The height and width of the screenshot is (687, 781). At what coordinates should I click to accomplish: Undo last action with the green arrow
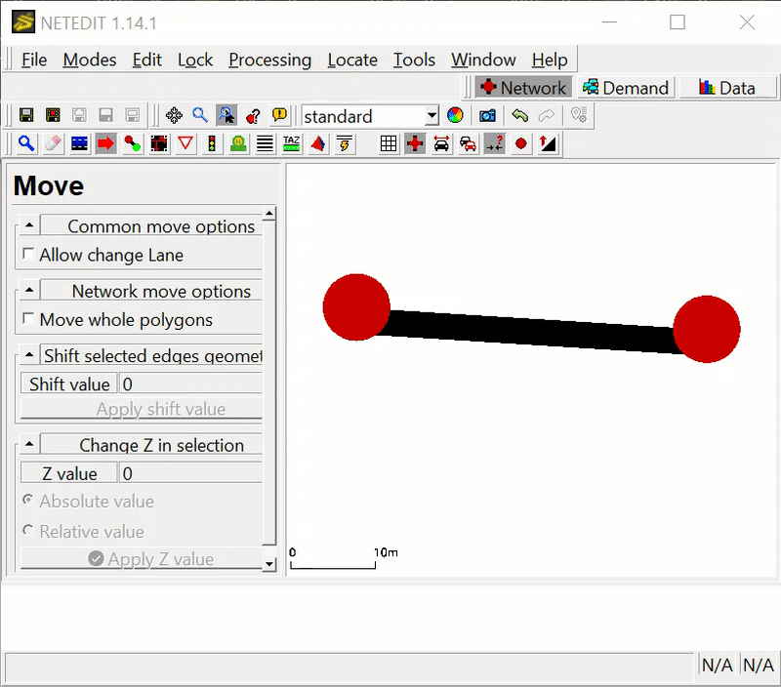click(x=520, y=115)
